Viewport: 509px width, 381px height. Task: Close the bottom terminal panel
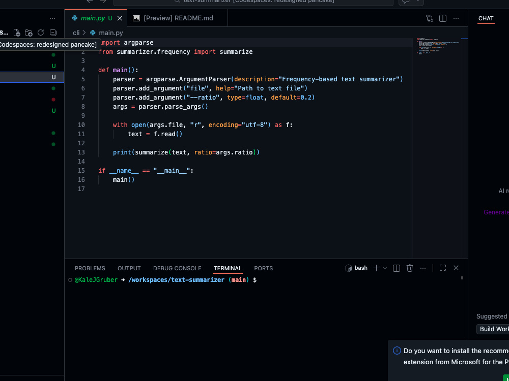coord(456,268)
